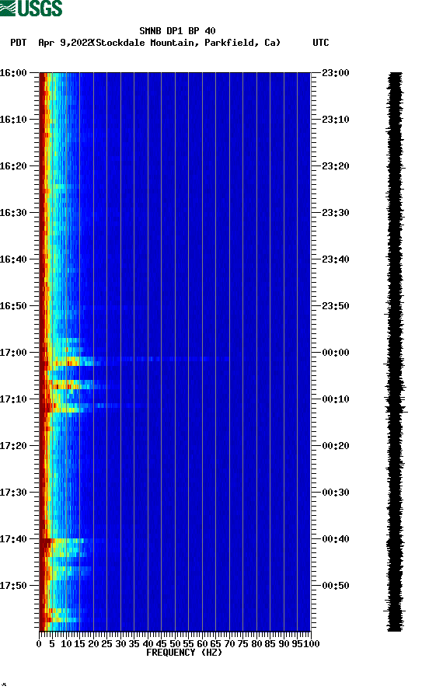Click the '80' frequency axis tick label
The image size is (429, 693).
click(256, 644)
